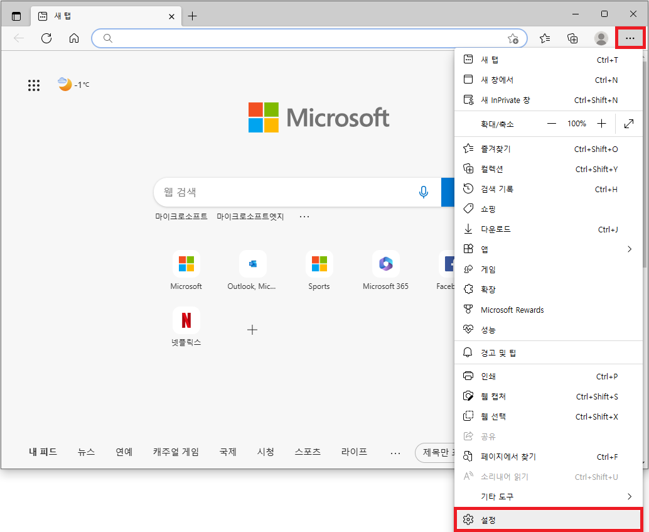The image size is (649, 532).
Task: Switch to the 내 피드 feed tab
Action: coord(43,452)
